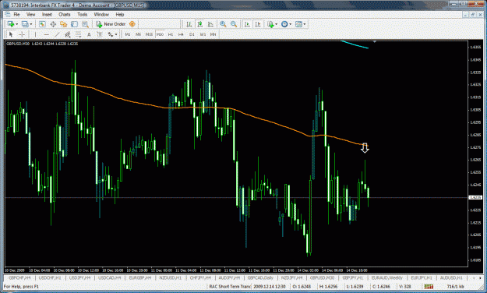Open the Insert menu
Screen dimensions: 487x293
47,15
